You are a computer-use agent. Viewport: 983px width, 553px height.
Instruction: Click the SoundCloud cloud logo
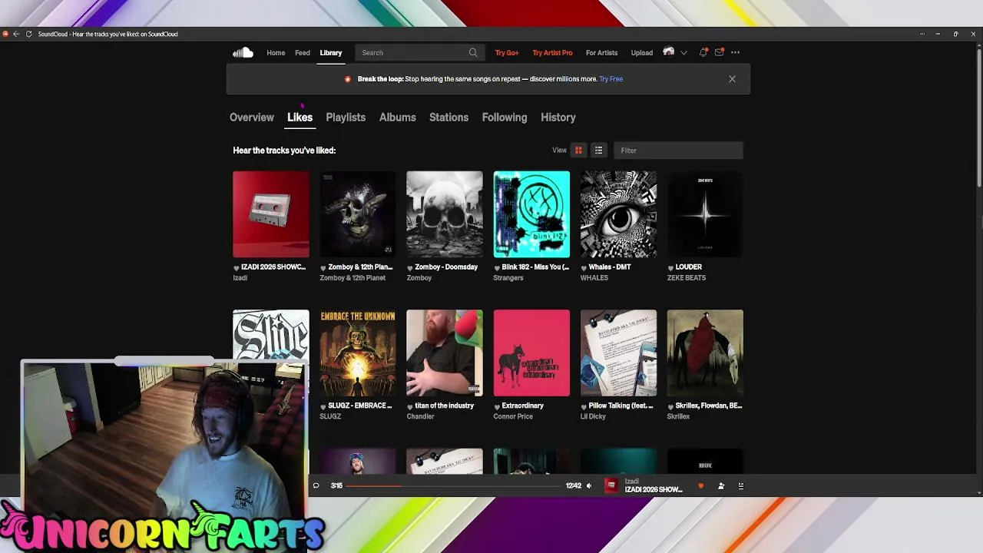tap(243, 52)
